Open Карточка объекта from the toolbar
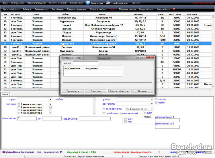 pyautogui.click(x=11, y=9)
